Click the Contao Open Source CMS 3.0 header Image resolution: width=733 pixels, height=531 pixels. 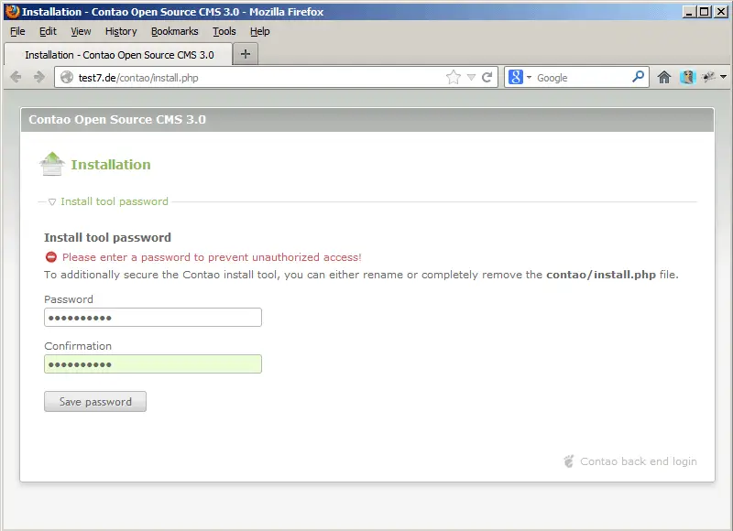[x=117, y=120]
